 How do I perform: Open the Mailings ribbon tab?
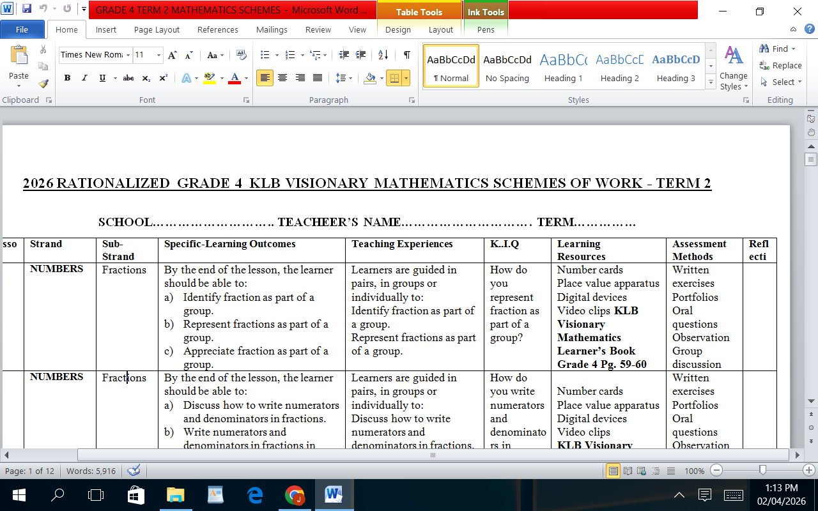[x=272, y=29]
